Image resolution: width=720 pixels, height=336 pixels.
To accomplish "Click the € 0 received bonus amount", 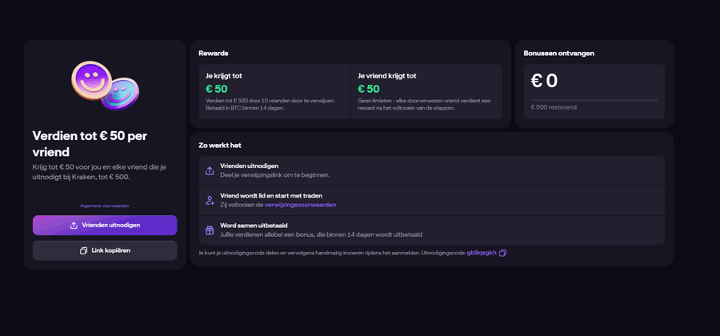I will [545, 81].
